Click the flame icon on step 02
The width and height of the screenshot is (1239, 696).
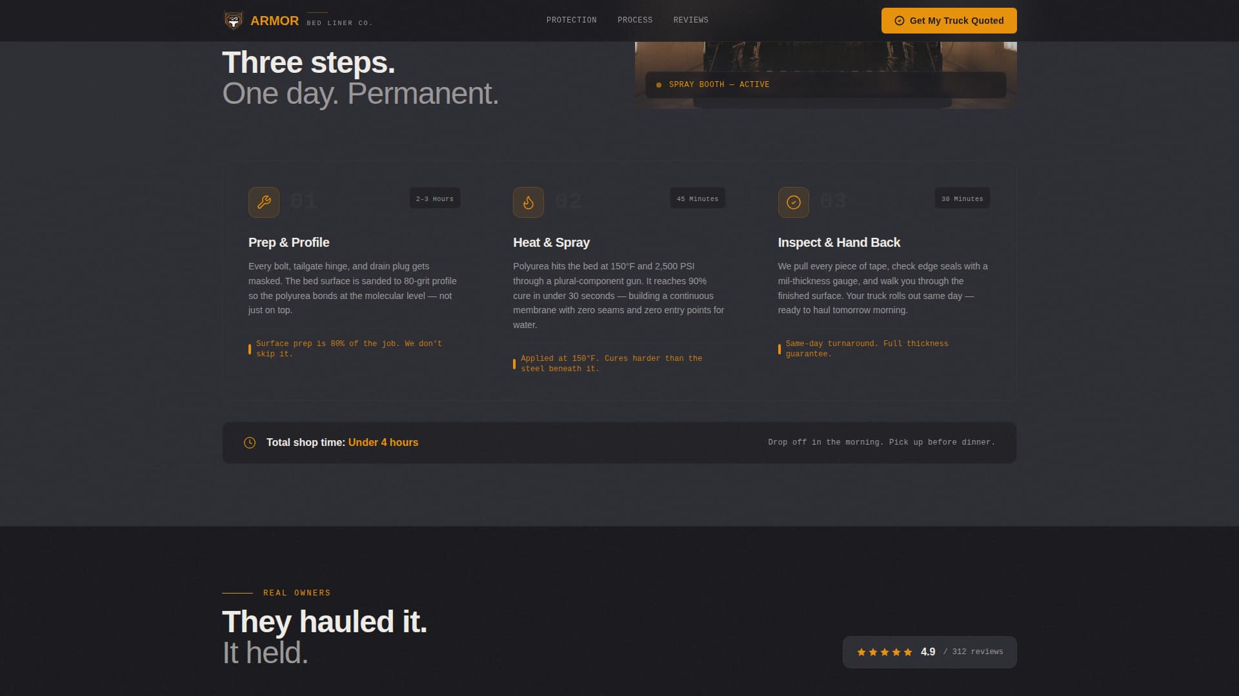point(529,202)
